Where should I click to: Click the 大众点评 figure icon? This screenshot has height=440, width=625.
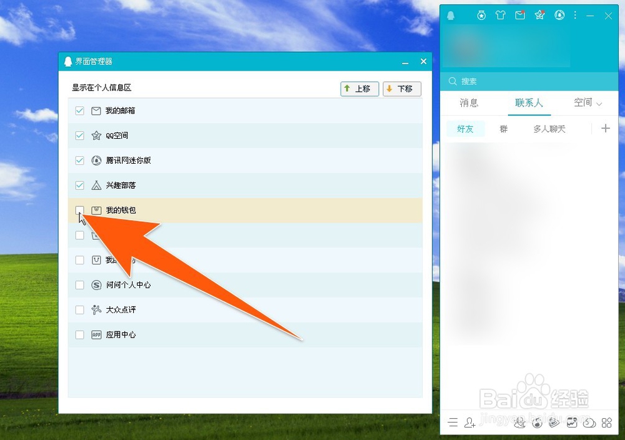point(96,309)
